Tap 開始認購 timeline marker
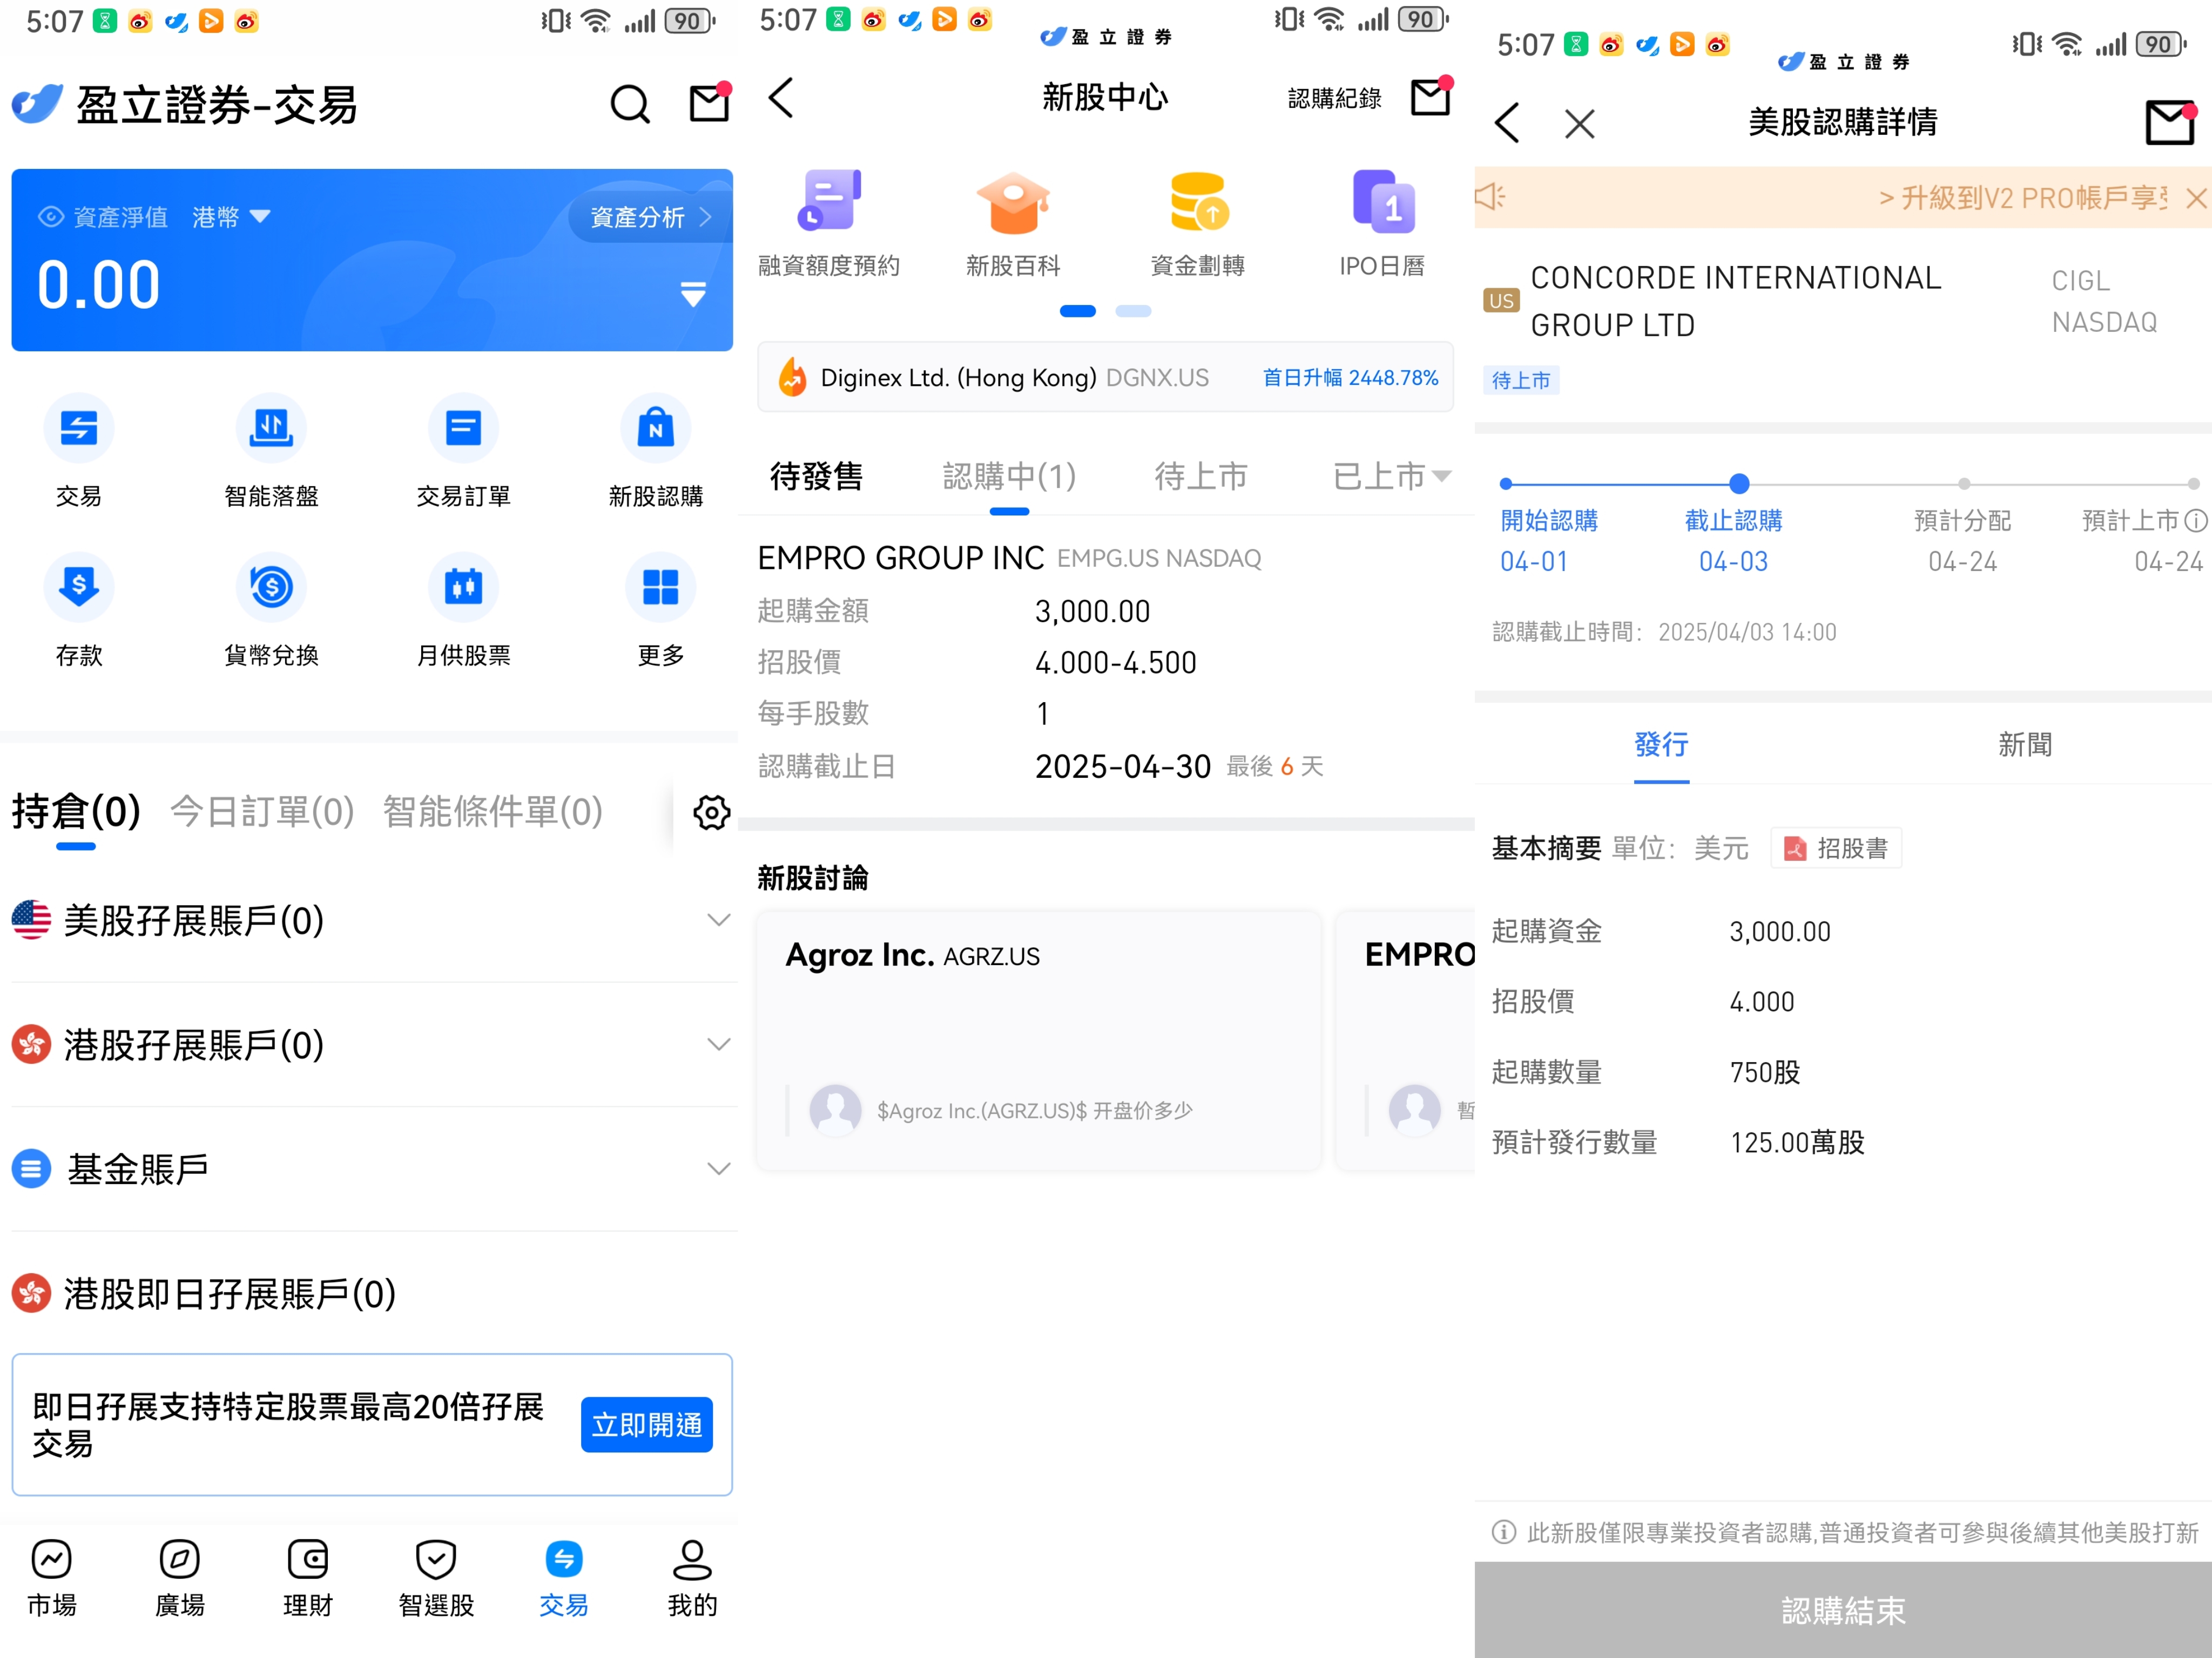 [1506, 484]
